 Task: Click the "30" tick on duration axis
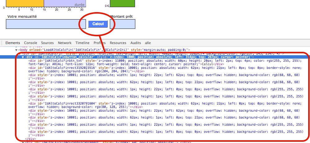(x=82, y=10)
